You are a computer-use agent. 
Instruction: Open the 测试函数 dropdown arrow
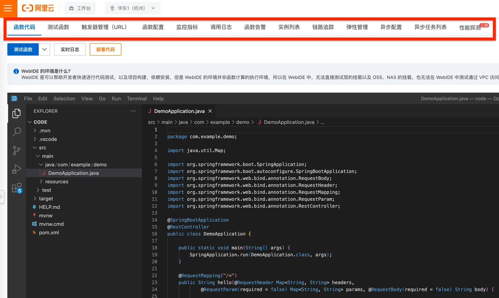(x=44, y=49)
